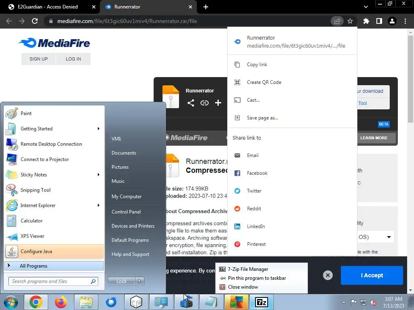The width and height of the screenshot is (414, 310).
Task: Open Help and Support from the Start menu
Action: [130, 254]
